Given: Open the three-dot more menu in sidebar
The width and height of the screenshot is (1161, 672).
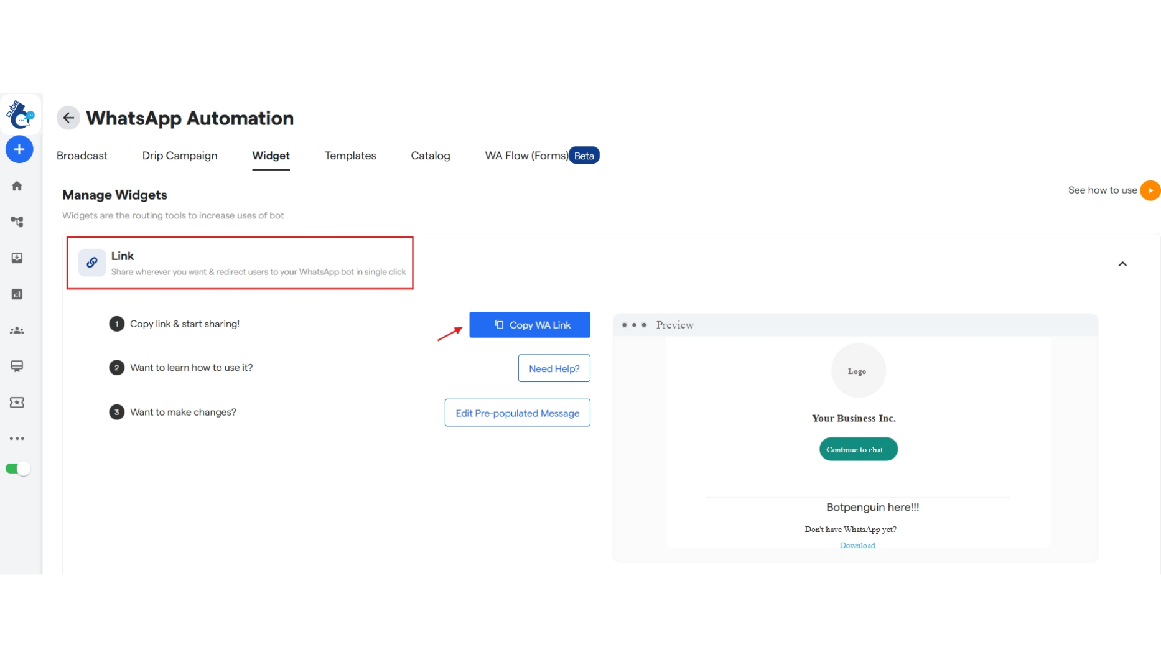Looking at the screenshot, I should [17, 439].
